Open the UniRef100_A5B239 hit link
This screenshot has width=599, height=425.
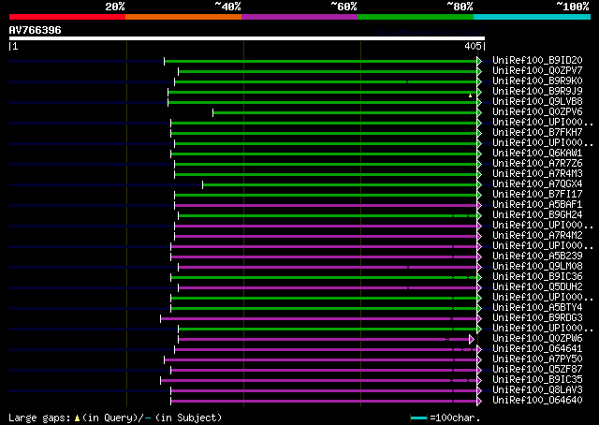(537, 256)
